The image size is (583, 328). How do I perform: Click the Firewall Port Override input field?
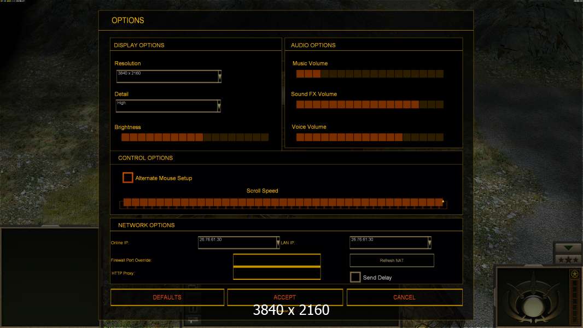(277, 260)
